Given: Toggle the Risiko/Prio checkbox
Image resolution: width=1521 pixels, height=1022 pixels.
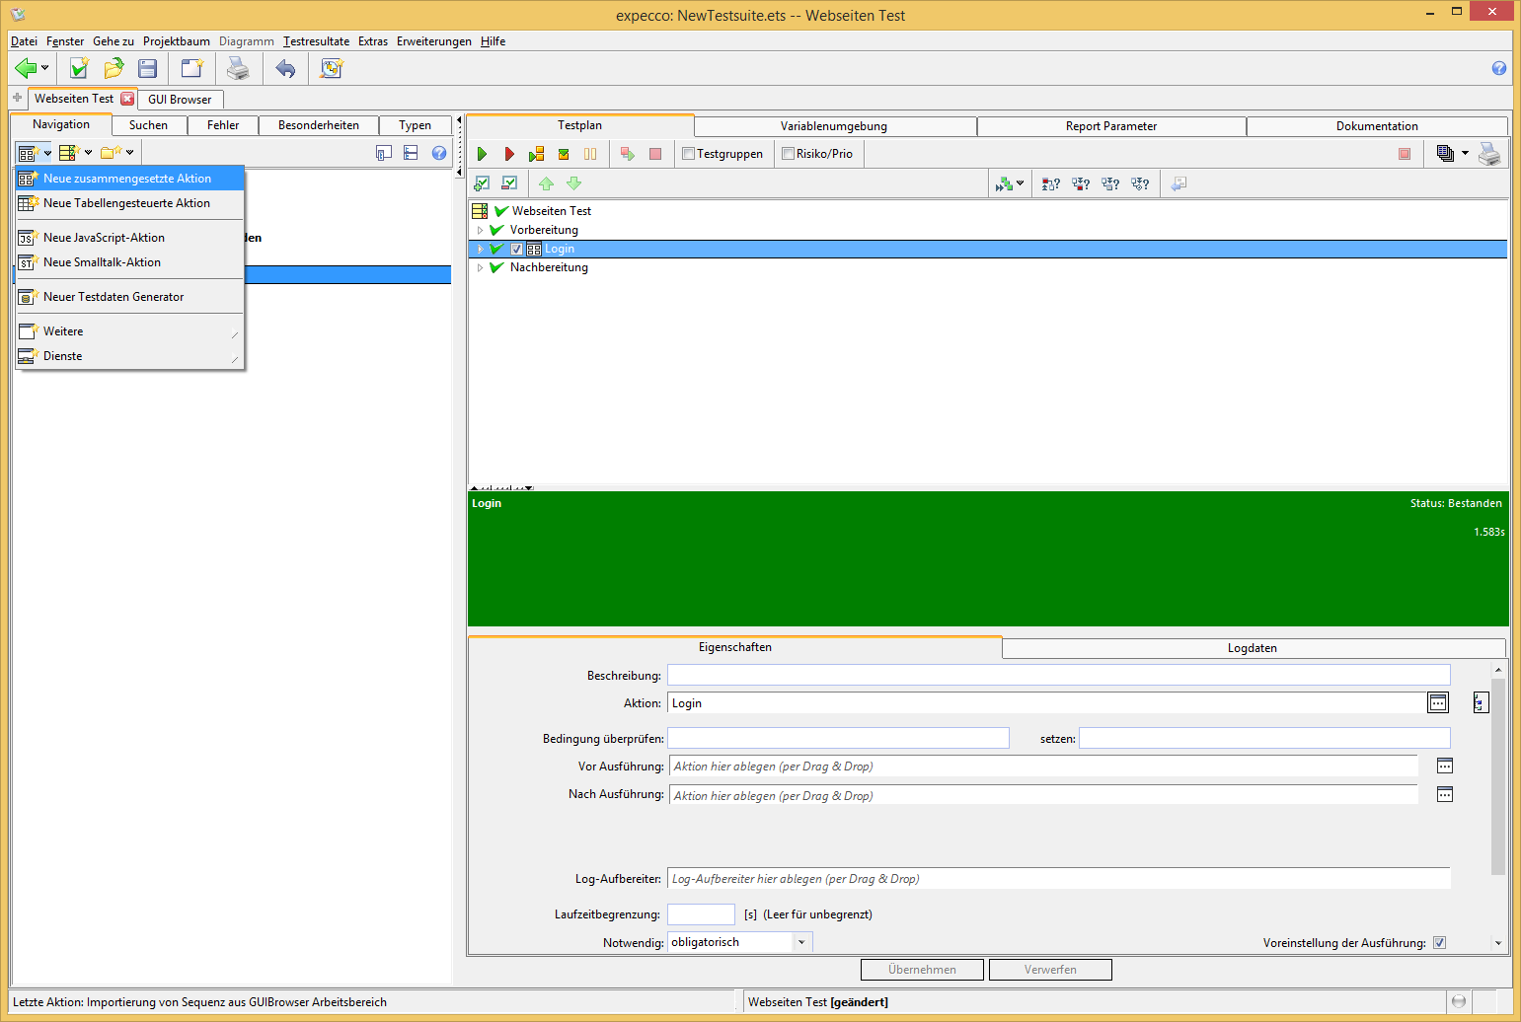Looking at the screenshot, I should coord(788,154).
